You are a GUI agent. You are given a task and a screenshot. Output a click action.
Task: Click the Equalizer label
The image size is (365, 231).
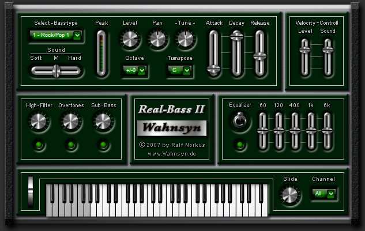[x=240, y=105]
